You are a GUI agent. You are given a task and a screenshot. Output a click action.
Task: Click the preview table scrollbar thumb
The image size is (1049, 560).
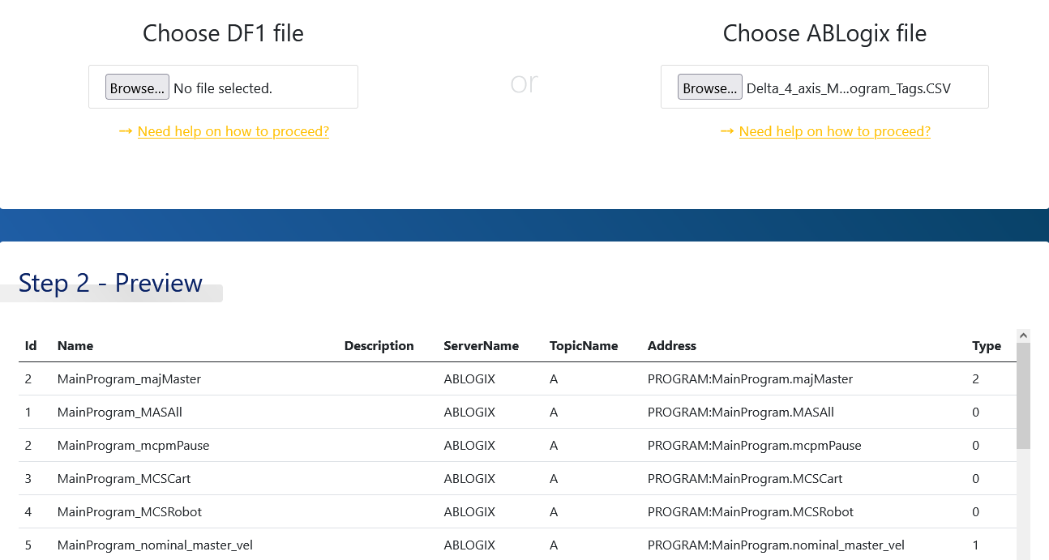(1023, 395)
